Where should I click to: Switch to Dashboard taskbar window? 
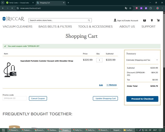[x=52, y=130]
